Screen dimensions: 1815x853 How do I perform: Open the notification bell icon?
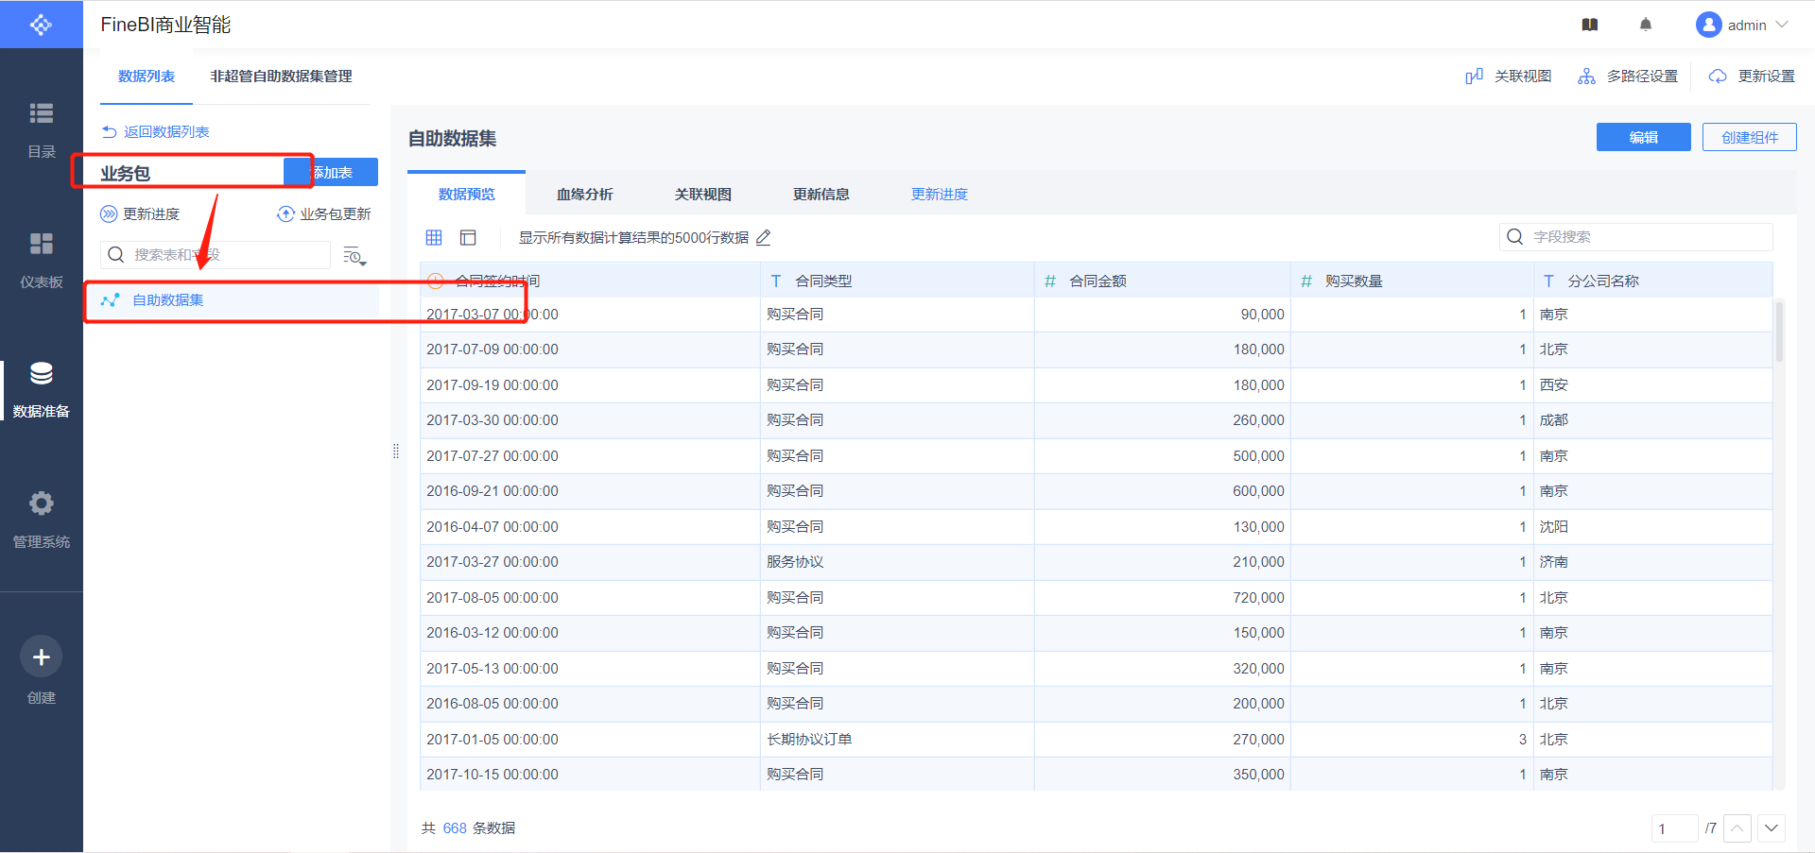(x=1646, y=26)
